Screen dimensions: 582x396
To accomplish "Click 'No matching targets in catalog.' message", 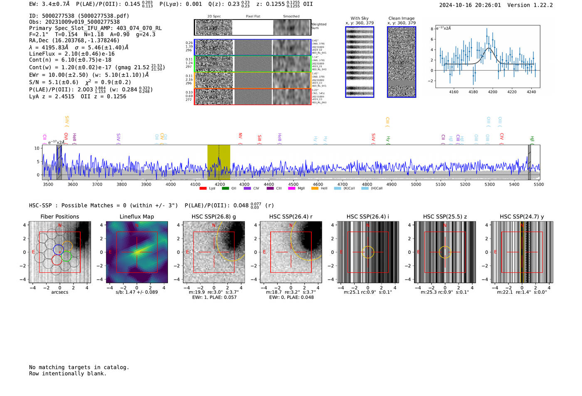I will [x=79, y=367].
